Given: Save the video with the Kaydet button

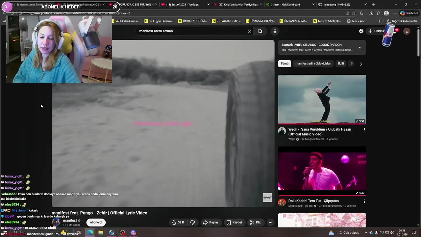Looking at the screenshot, I should (234, 223).
